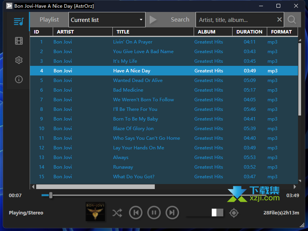Select the song It's My Life
Image resolution: width=308 pixels, height=231 pixels.
(164, 61)
